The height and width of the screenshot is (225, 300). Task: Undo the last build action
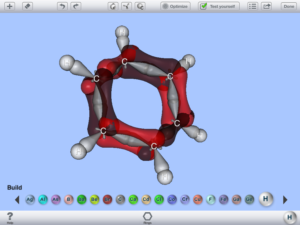(62, 6)
